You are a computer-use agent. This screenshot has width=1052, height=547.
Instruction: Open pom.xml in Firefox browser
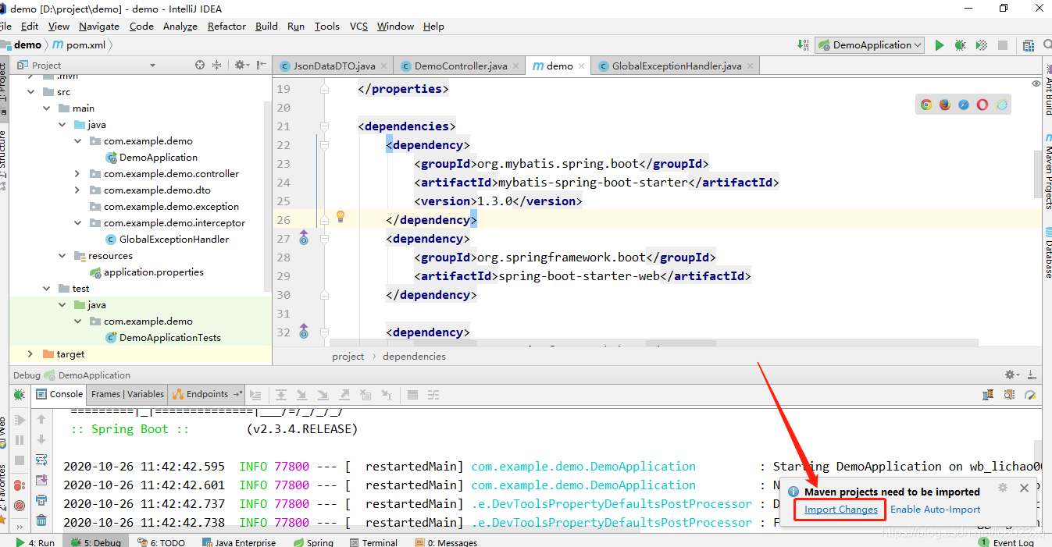(945, 105)
